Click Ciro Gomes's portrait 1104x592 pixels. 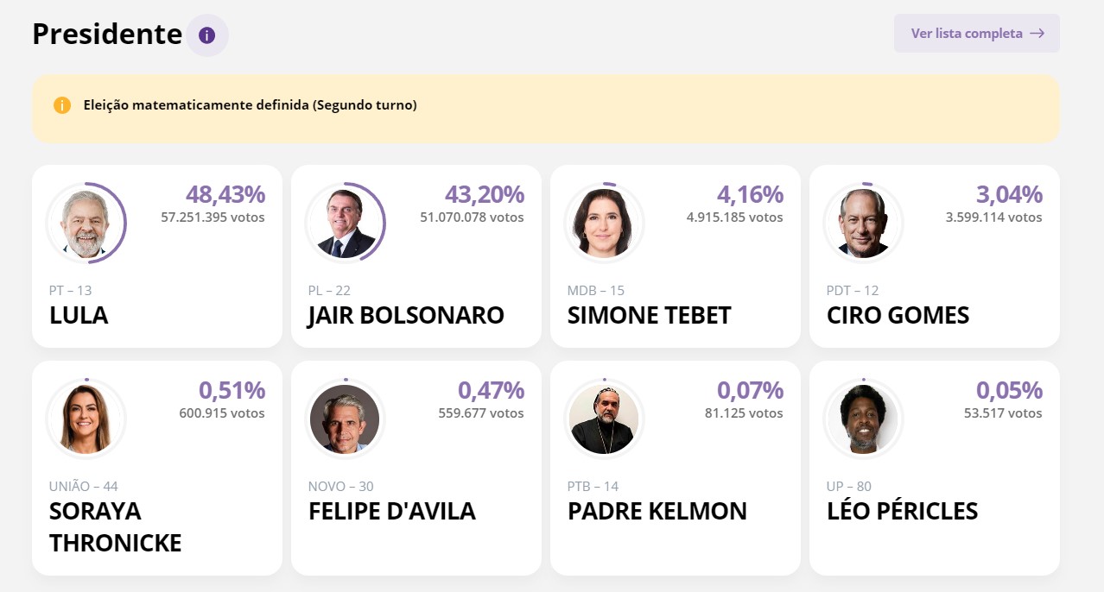tap(863, 223)
